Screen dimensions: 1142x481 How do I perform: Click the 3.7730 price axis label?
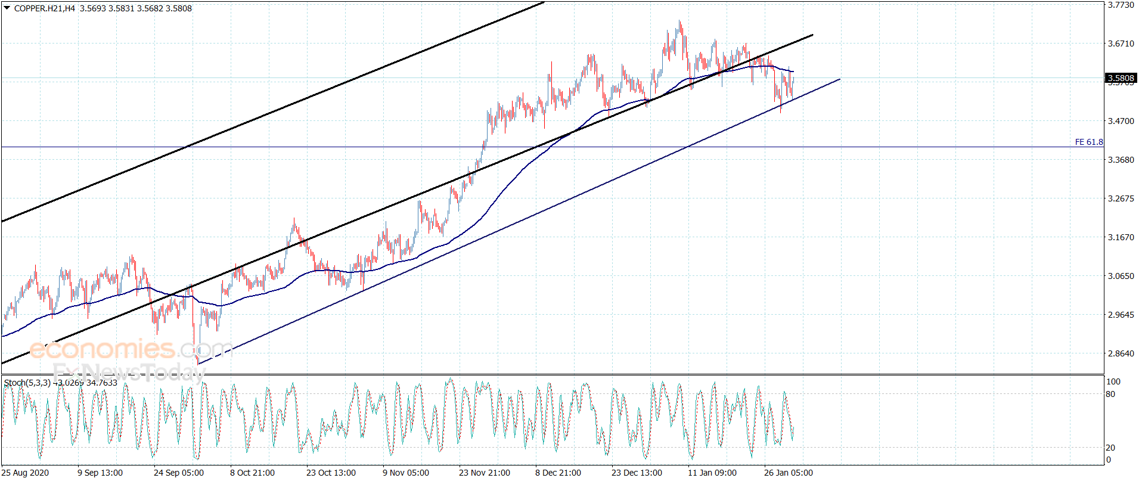[x=1121, y=5]
